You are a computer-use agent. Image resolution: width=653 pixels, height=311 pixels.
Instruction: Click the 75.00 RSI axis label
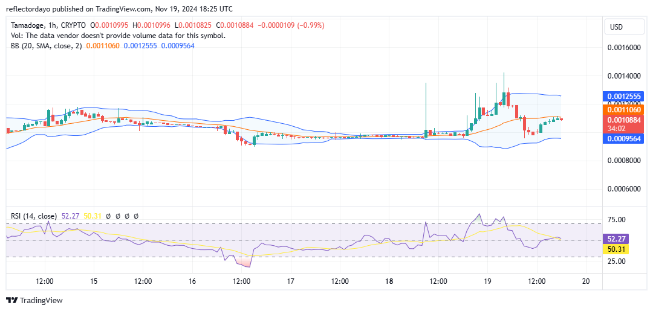tap(617, 220)
